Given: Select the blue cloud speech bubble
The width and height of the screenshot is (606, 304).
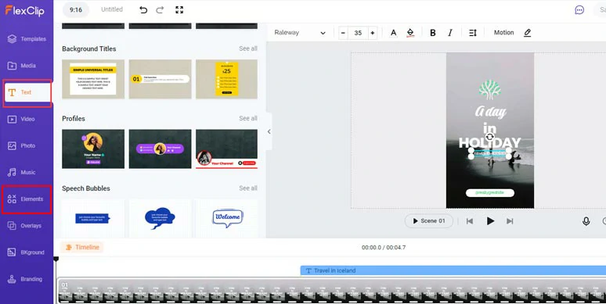Looking at the screenshot, I should click(x=160, y=218).
